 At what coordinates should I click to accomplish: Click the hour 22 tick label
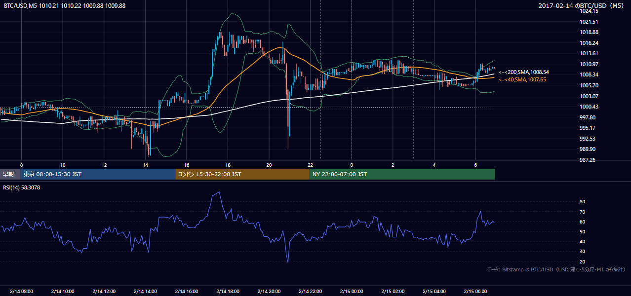311,164
